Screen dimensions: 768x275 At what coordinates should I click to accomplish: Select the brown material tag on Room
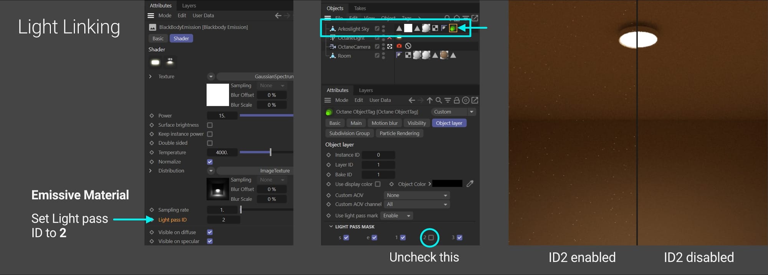pyautogui.click(x=444, y=55)
